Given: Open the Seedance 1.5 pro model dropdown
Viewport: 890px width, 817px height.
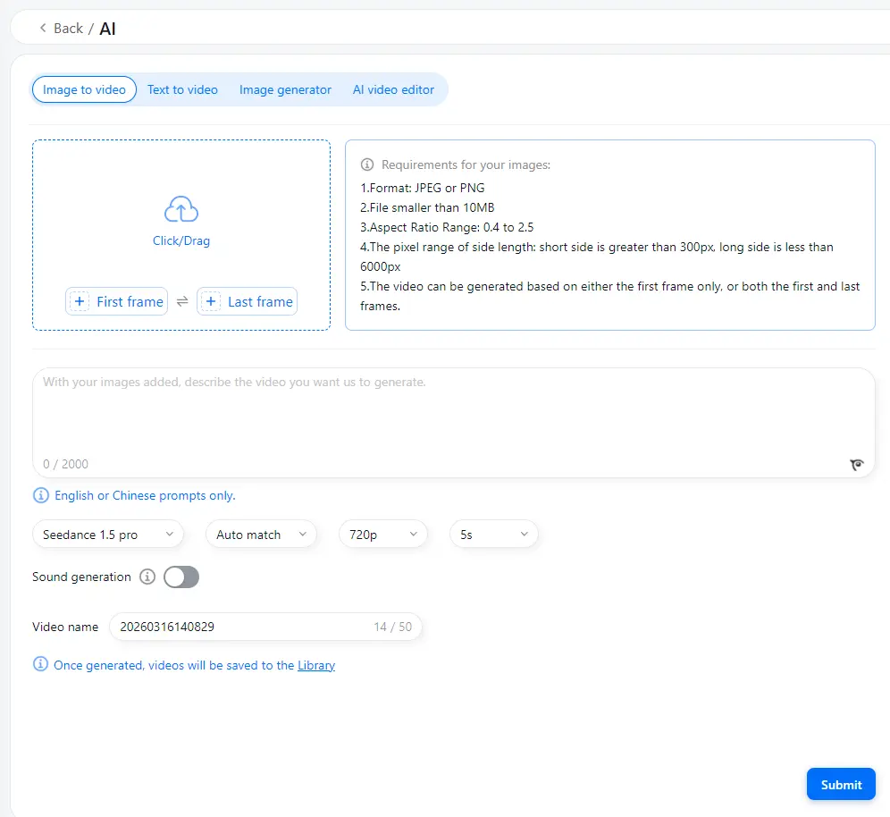Looking at the screenshot, I should [107, 534].
